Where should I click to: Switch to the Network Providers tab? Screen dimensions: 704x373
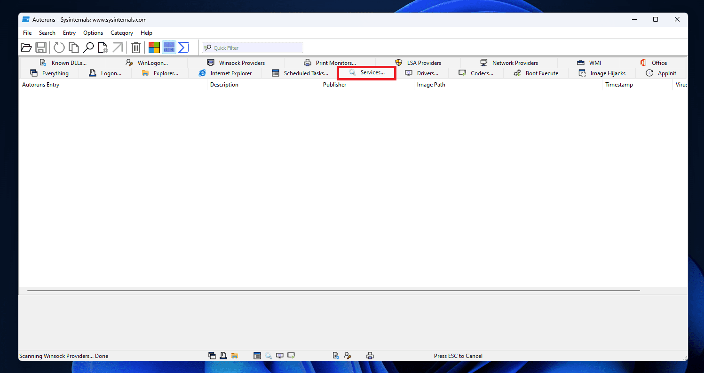(509, 63)
